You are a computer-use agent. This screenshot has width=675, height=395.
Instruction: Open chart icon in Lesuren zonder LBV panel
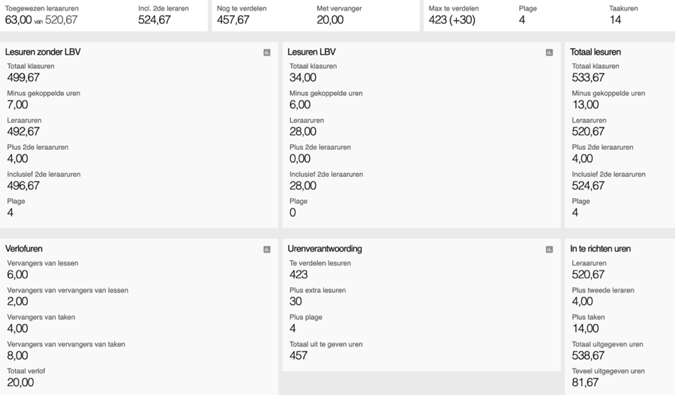coord(267,52)
